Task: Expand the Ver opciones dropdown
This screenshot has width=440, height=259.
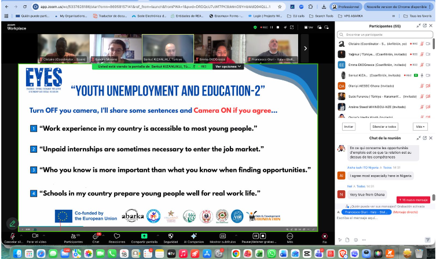Action: (x=228, y=66)
